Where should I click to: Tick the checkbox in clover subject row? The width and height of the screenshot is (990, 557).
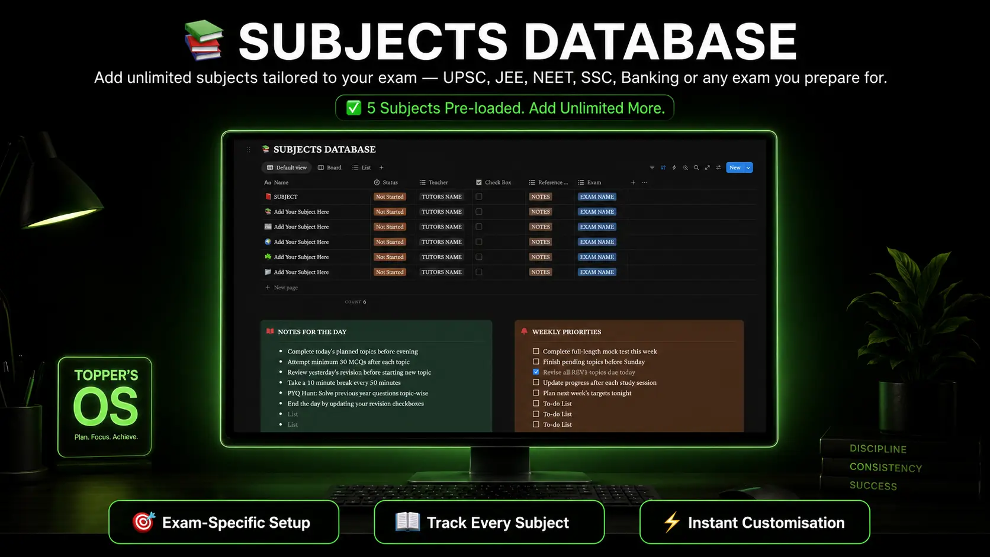click(479, 257)
